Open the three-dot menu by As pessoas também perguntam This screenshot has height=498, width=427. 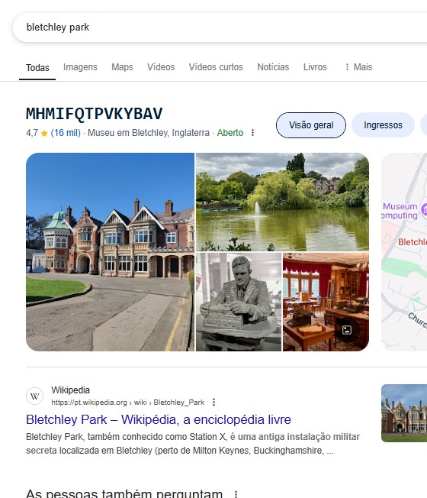pos(236,494)
